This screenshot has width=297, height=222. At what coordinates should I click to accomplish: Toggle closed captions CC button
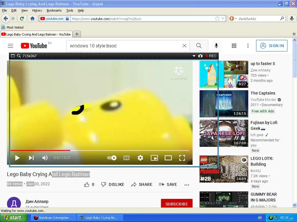(126, 158)
